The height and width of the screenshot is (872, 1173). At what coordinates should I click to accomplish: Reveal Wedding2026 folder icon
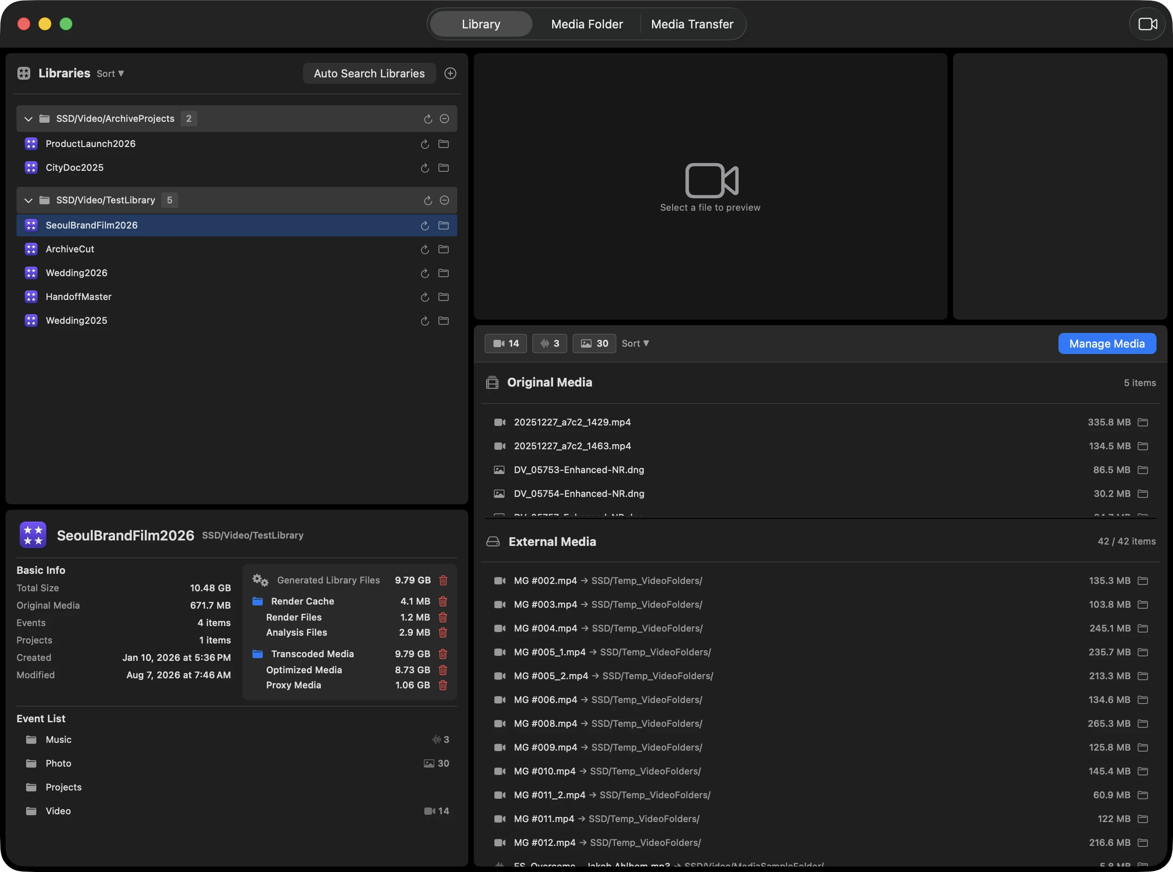(444, 273)
